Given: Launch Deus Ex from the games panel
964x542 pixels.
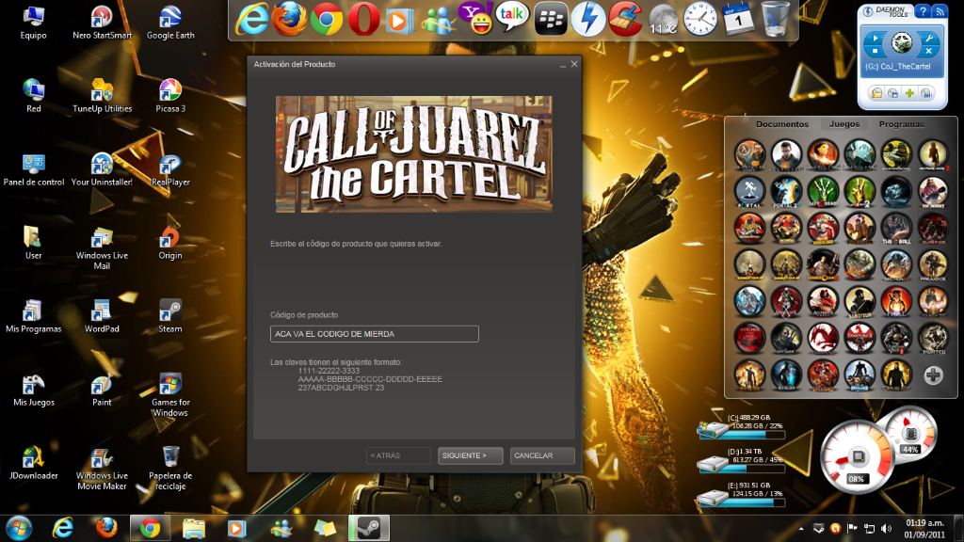Looking at the screenshot, I should [x=896, y=375].
